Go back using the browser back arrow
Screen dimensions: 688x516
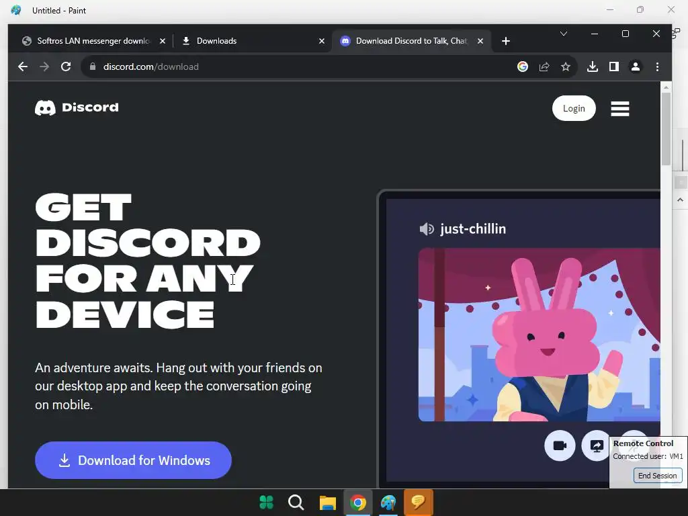click(23, 67)
